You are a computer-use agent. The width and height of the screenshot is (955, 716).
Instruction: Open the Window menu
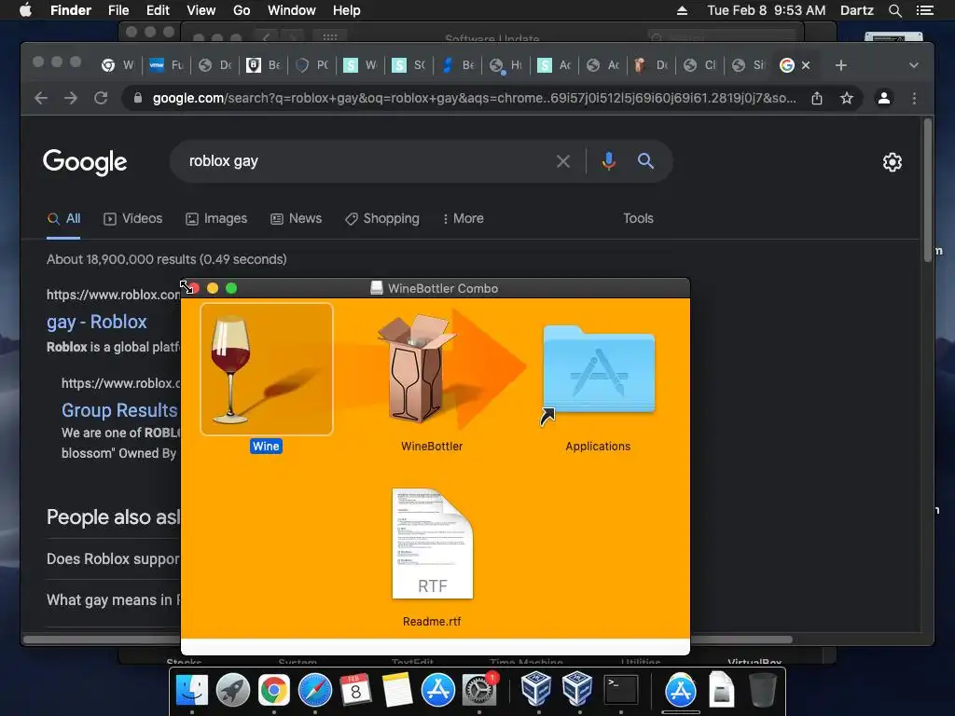292,10
